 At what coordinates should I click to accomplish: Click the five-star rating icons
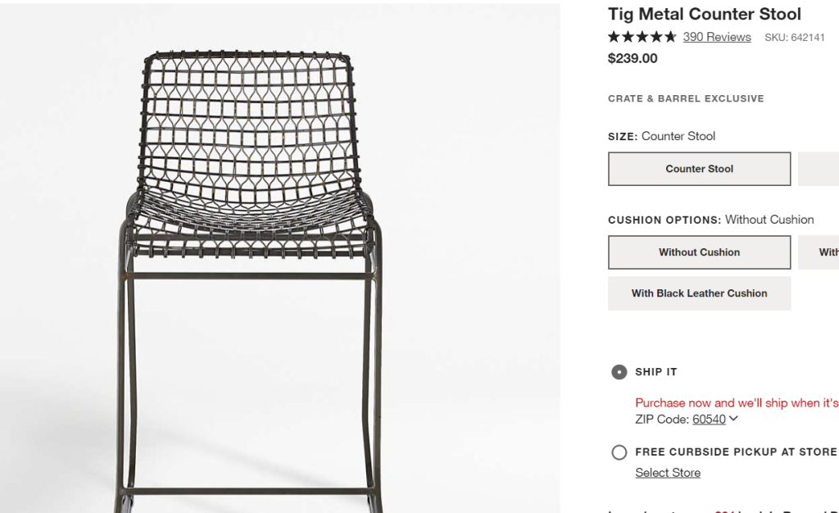tap(642, 37)
